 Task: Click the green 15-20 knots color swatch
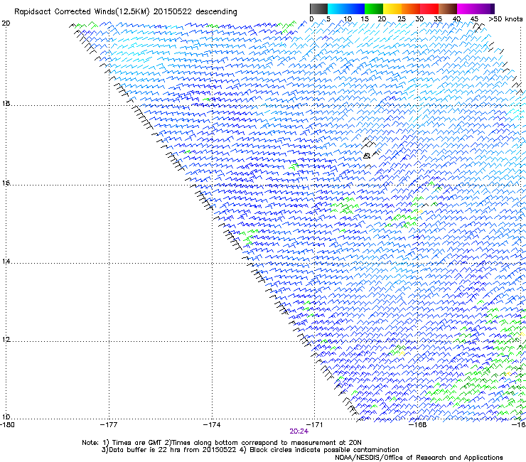pyautogui.click(x=374, y=9)
